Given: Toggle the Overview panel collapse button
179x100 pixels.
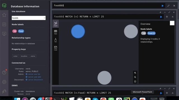Looking at the screenshot, I should [172, 23].
